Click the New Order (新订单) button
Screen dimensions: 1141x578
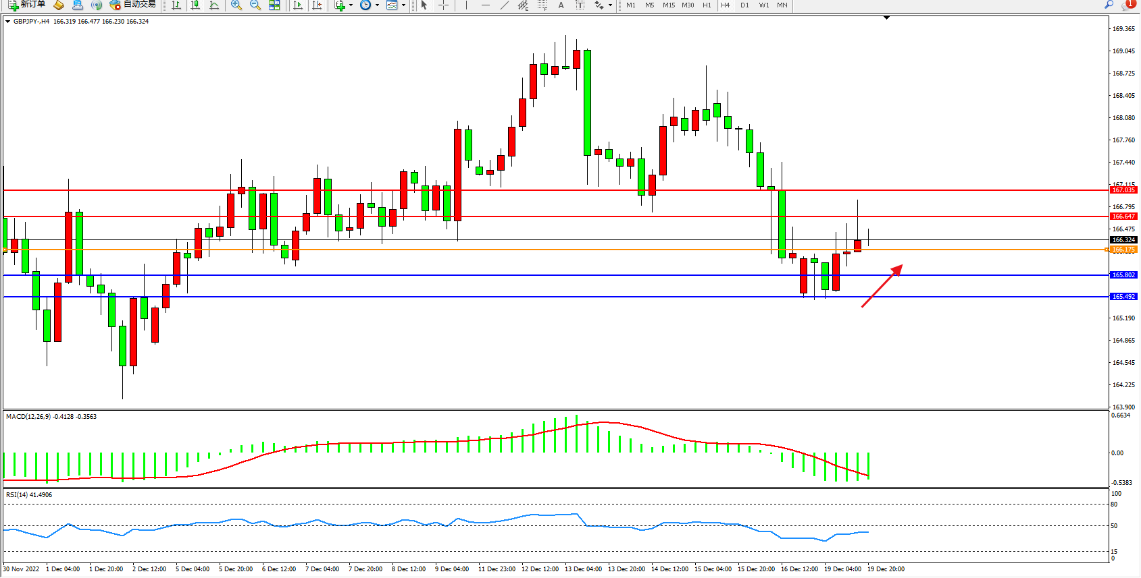point(27,5)
